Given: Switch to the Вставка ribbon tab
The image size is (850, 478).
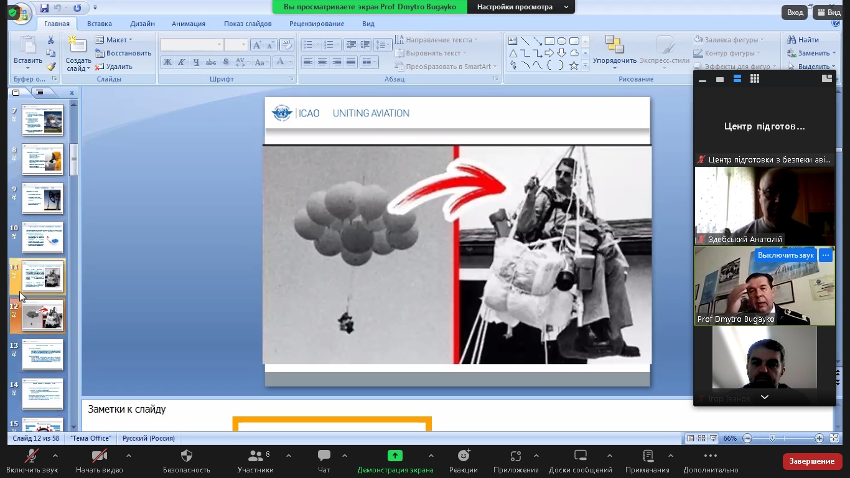Looking at the screenshot, I should point(99,24).
